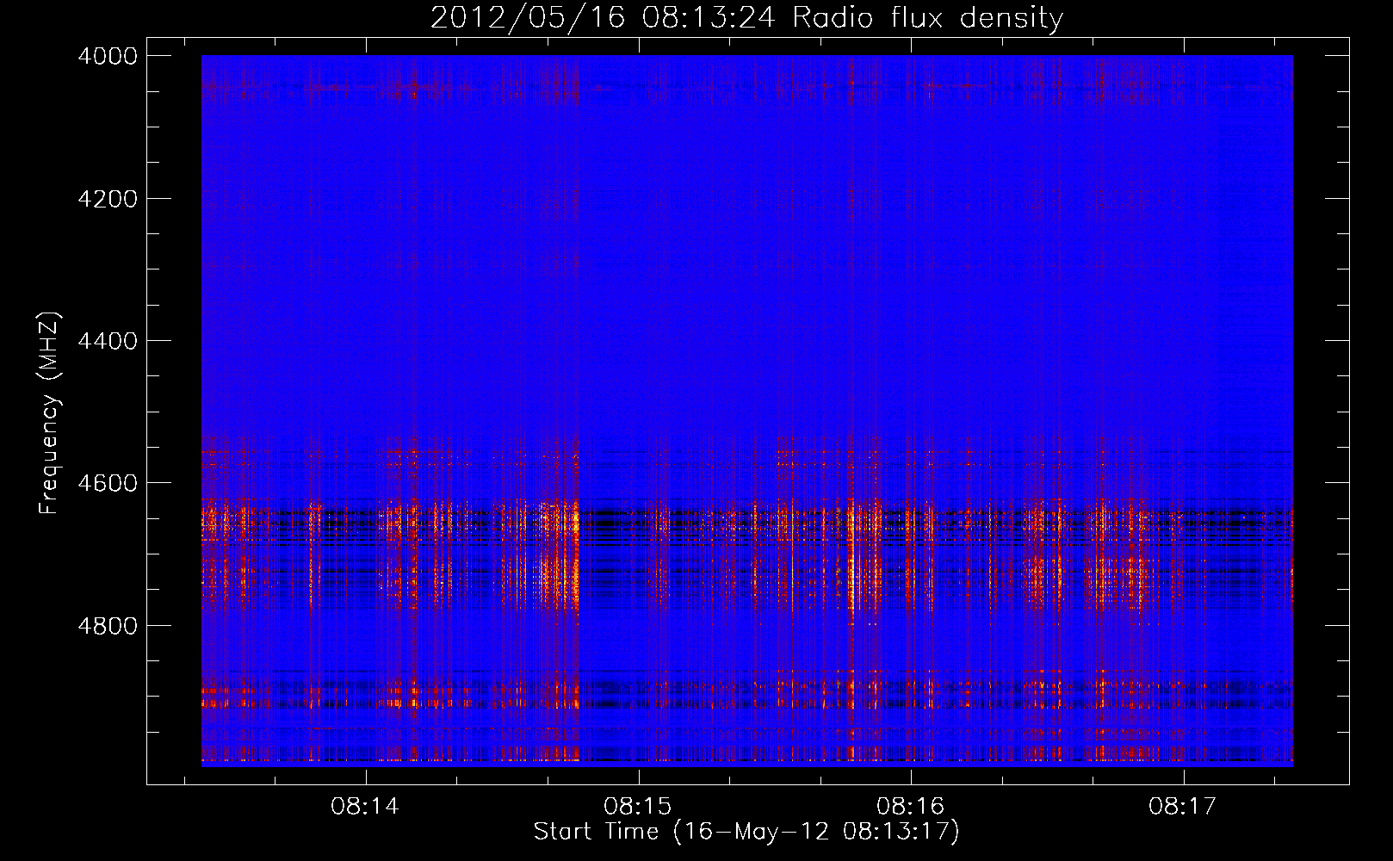Screen dimensions: 1393x861
Task: Click the 08:15 time tick label
Action: pyautogui.click(x=638, y=807)
